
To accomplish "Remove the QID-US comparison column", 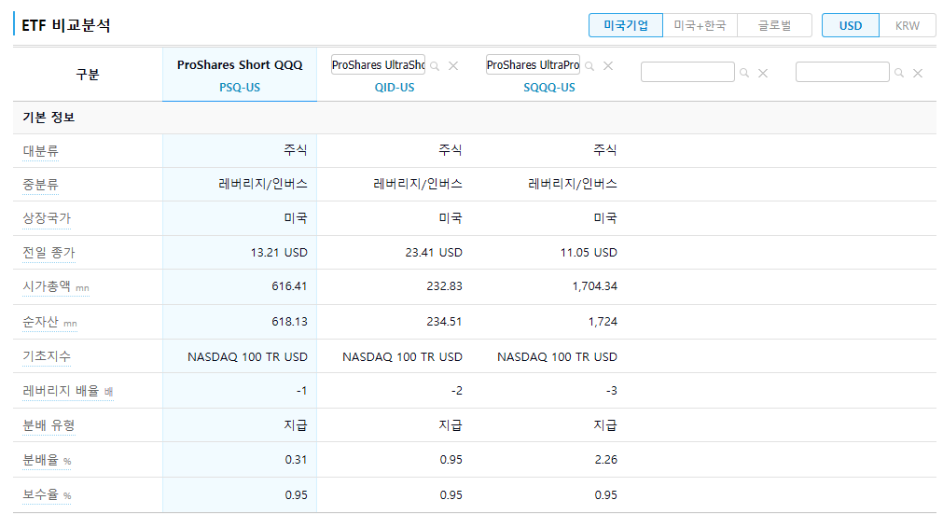I will [453, 66].
